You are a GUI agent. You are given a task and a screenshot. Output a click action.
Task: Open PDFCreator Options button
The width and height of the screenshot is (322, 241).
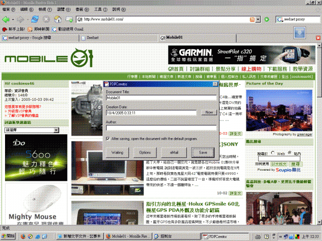coord(145,153)
